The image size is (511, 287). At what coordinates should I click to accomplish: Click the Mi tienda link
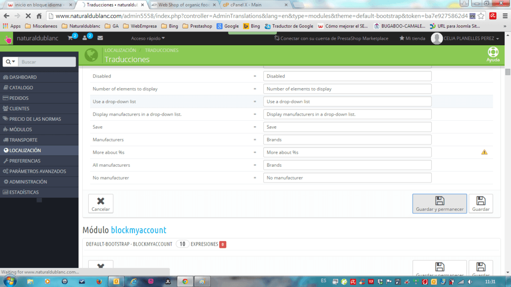click(x=412, y=39)
